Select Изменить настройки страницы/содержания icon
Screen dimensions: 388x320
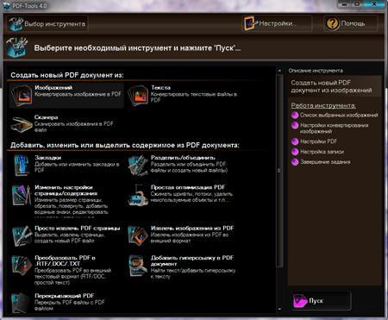tap(22, 196)
